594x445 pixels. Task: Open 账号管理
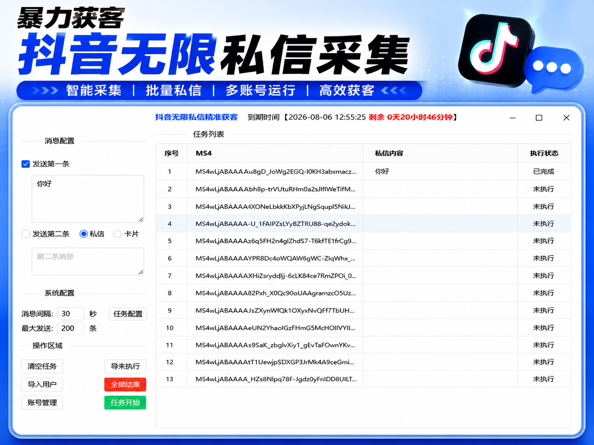[x=42, y=402]
